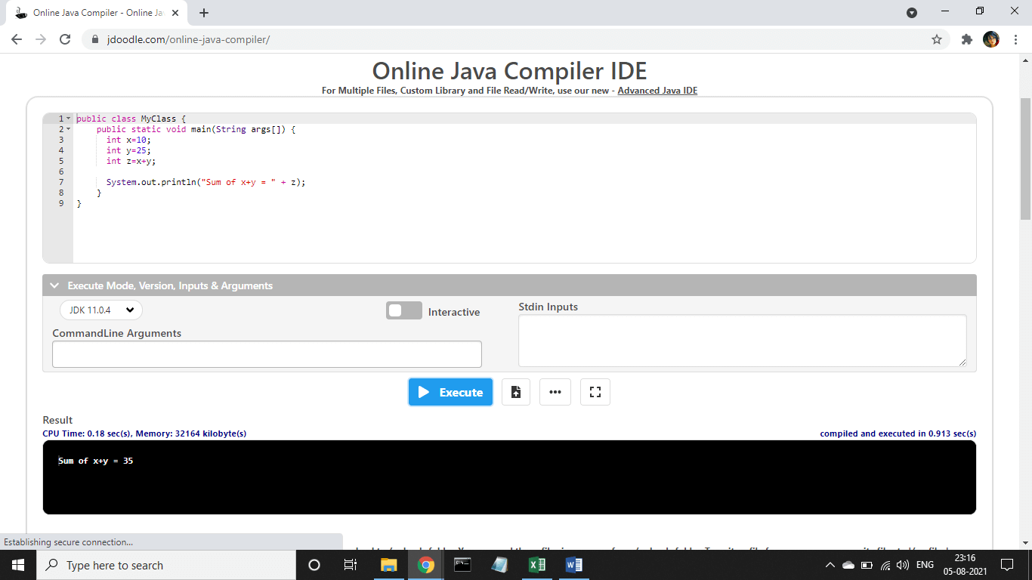The height and width of the screenshot is (580, 1032).
Task: Open the Chrome extensions puzzle icon
Action: click(967, 39)
